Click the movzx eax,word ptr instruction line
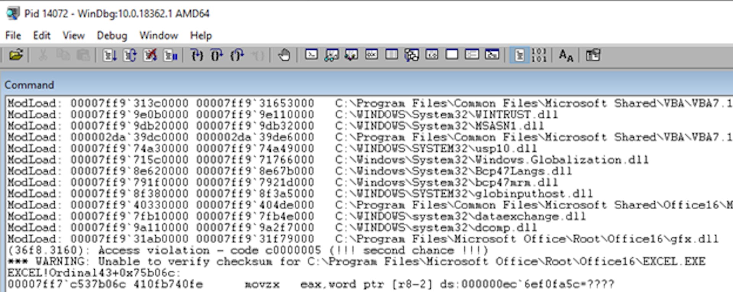This screenshot has width=733, height=292. (311, 284)
